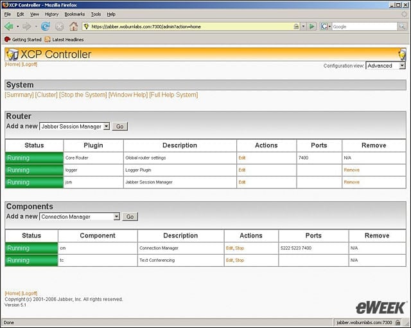
Task: Click the green Go arrow beside address bar
Action: (311, 26)
